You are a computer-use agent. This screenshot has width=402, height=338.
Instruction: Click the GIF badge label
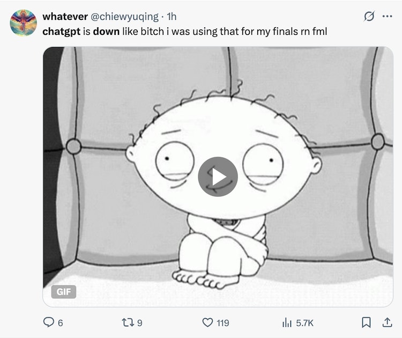tap(64, 292)
